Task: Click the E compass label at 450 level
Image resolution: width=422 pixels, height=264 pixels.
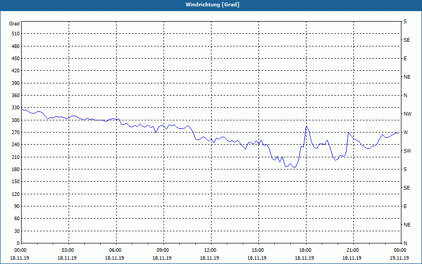Action: 405,59
